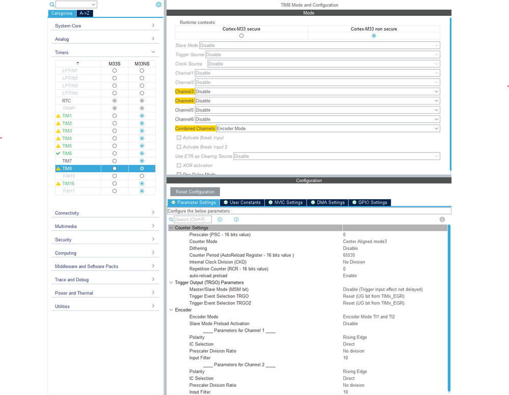Expand the Computing category
This screenshot has height=395, width=509.
105,253
